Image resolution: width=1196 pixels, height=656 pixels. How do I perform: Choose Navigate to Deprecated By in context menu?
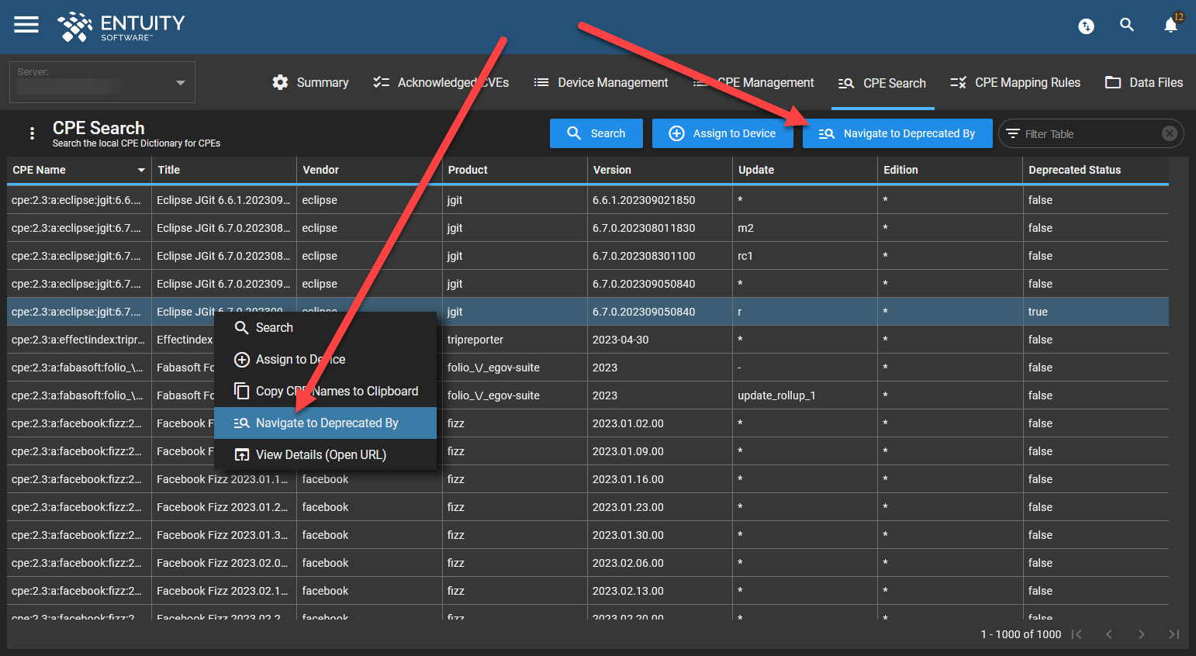[325, 423]
